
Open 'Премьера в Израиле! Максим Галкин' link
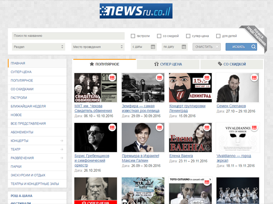tap(140, 158)
